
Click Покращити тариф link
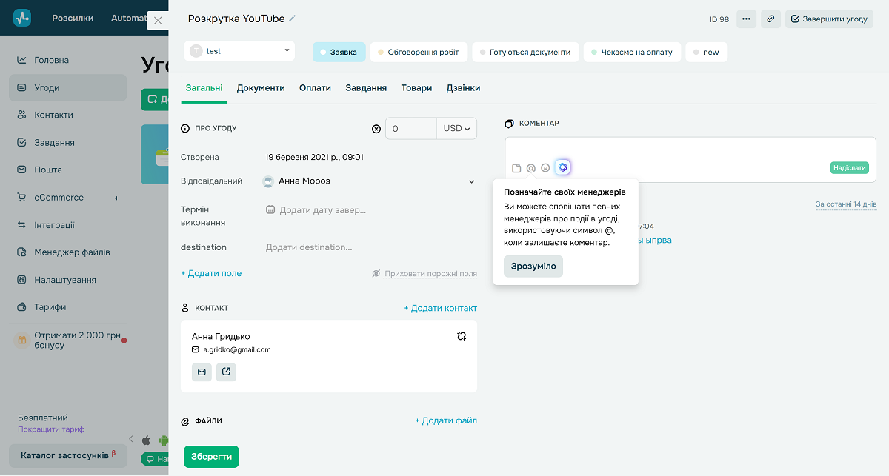point(51,429)
